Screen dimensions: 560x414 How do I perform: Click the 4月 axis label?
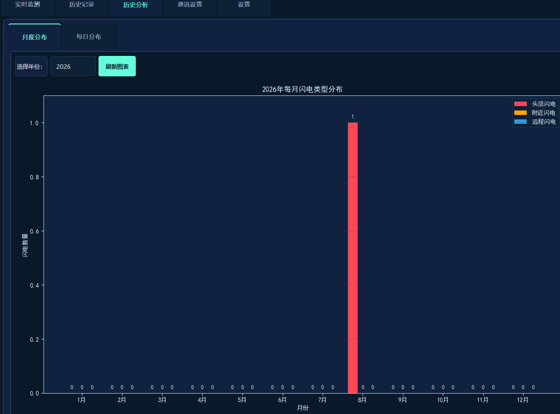pos(202,400)
